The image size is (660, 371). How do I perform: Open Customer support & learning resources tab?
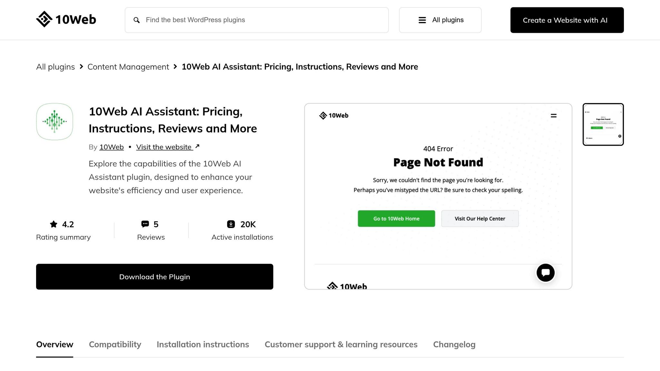(x=341, y=344)
